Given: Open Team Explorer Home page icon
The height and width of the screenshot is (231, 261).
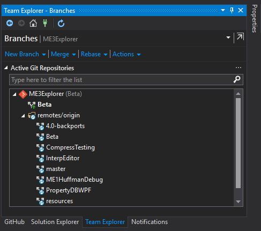Looking at the screenshot, I should (x=33, y=23).
